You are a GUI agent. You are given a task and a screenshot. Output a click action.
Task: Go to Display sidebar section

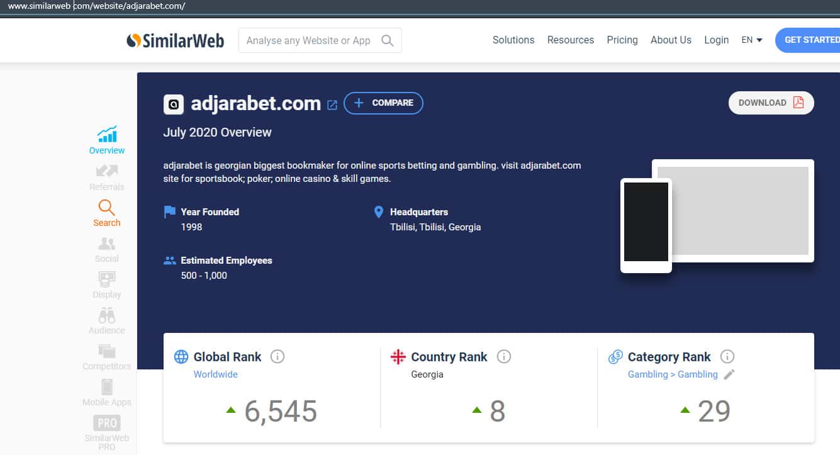coord(107,285)
